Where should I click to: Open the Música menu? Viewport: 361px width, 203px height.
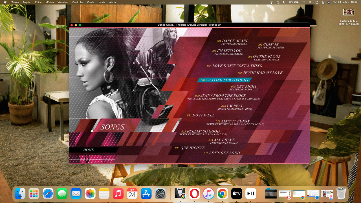pyautogui.click(x=50, y=2)
